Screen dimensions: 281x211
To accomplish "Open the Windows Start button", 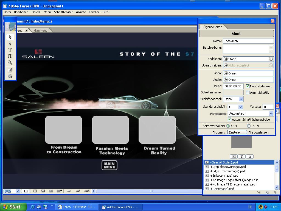I will tap(13, 207).
